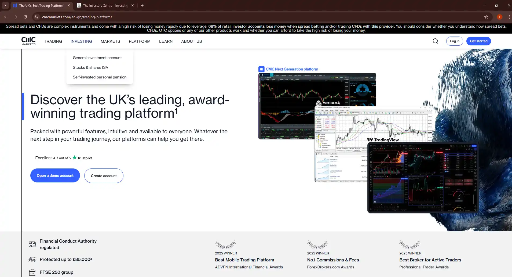Open the LEARN menu

[x=166, y=41]
